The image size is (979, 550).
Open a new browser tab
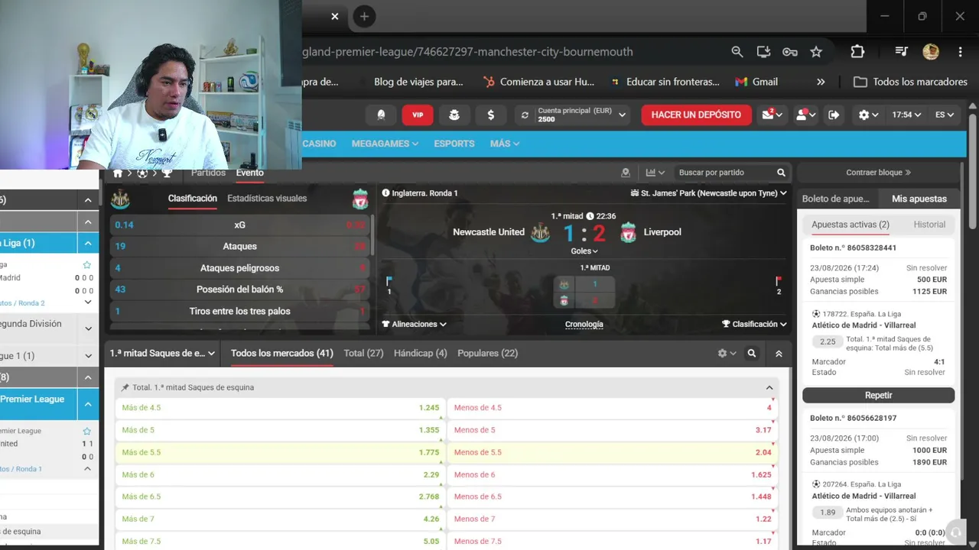pos(364,16)
